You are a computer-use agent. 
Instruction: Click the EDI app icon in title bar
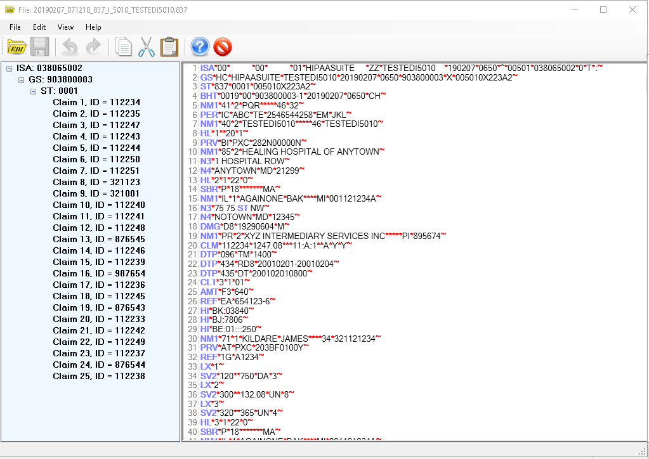10,10
